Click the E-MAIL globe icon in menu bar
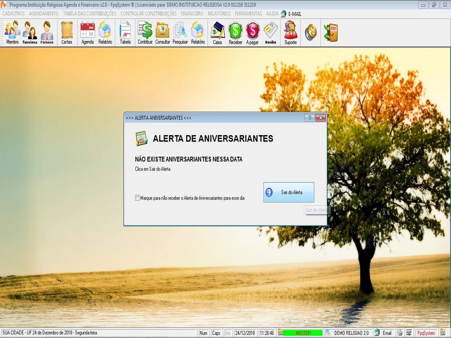Viewport: 451px width, 338px height. [x=284, y=14]
